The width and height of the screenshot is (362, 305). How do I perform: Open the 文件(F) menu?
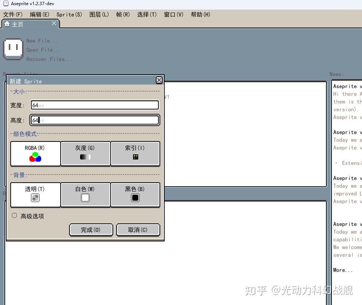12,14
